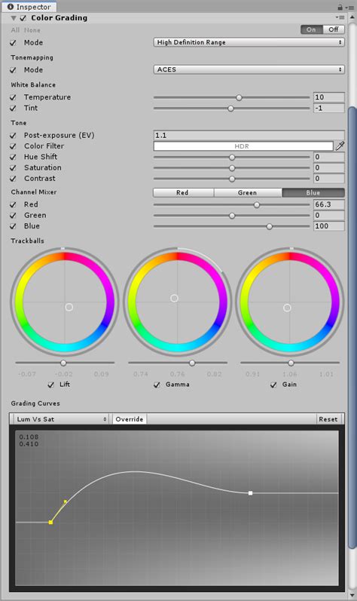
Task: Toggle the Lift trackball checkbox
Action: pos(51,385)
